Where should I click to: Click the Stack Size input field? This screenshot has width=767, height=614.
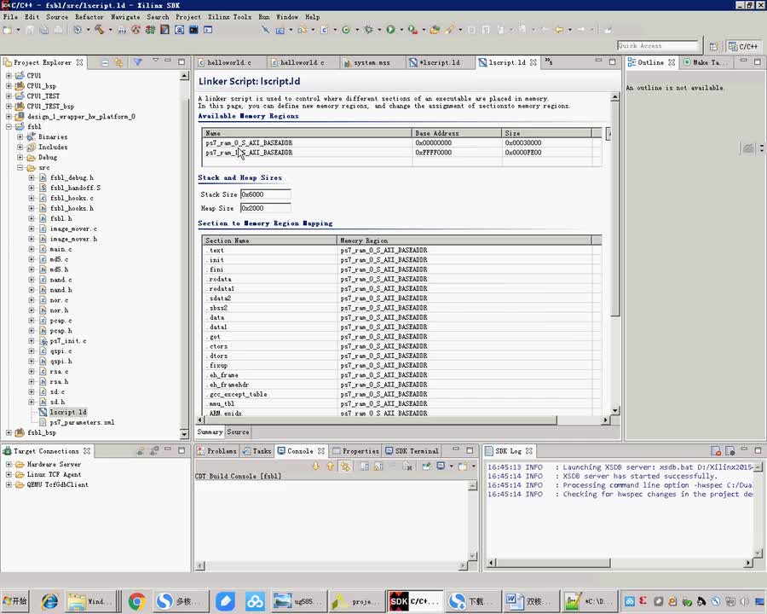[x=266, y=194]
